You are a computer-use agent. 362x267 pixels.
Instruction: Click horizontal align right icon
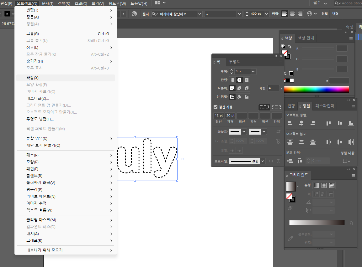[313, 123]
